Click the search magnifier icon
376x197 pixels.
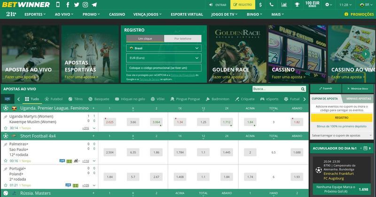[303, 89]
